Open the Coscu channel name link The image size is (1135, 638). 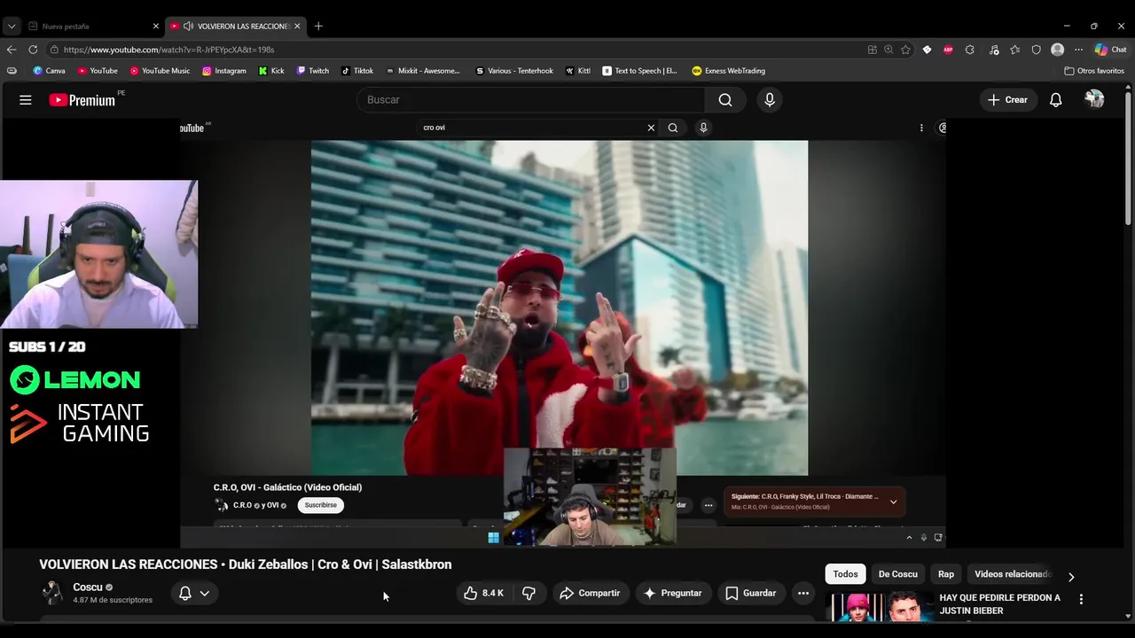pyautogui.click(x=88, y=587)
